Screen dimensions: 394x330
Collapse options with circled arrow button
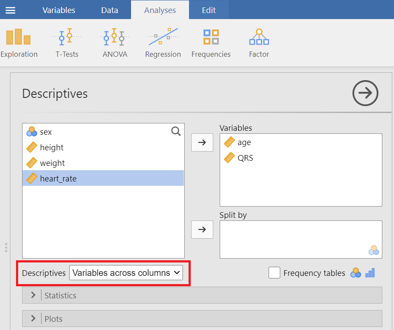click(x=365, y=93)
